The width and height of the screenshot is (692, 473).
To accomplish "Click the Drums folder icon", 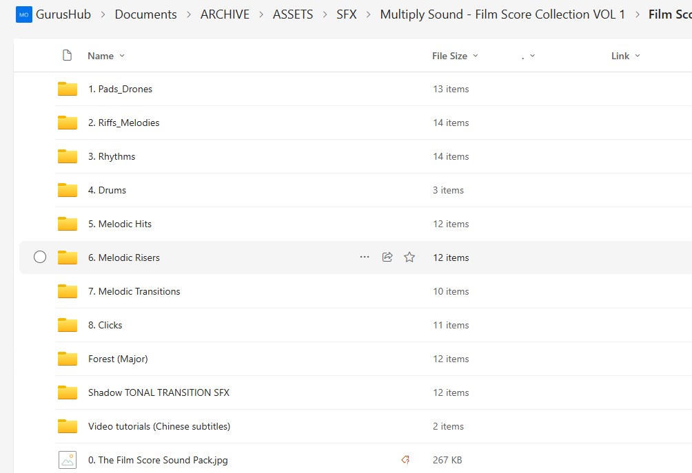I will 68,190.
